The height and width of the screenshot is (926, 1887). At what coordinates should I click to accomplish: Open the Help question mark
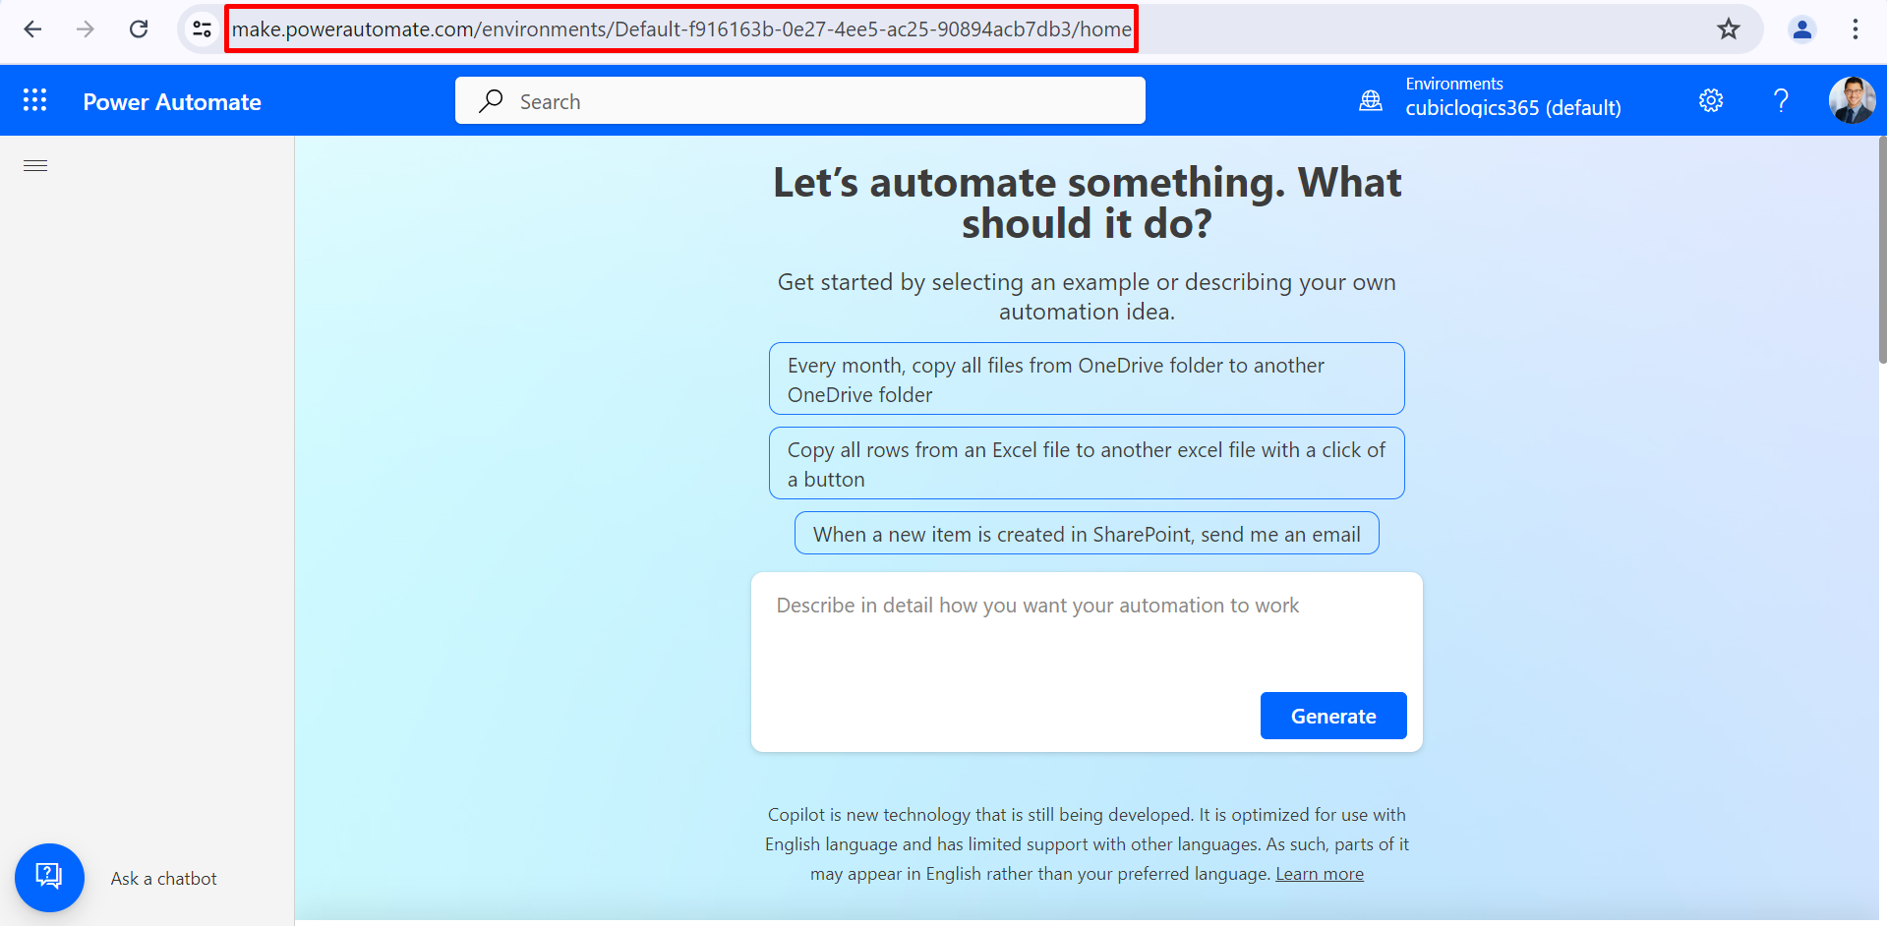[1781, 100]
